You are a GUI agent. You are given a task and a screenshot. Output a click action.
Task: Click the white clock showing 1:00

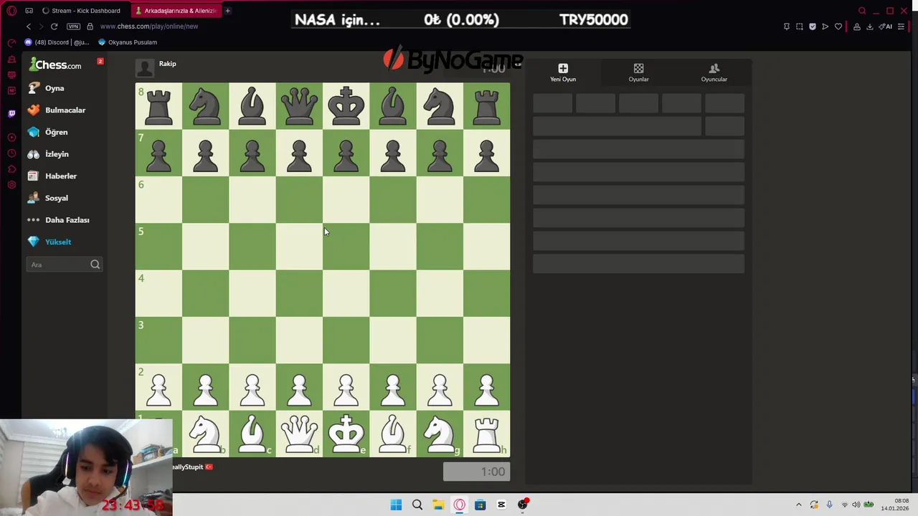click(x=477, y=472)
